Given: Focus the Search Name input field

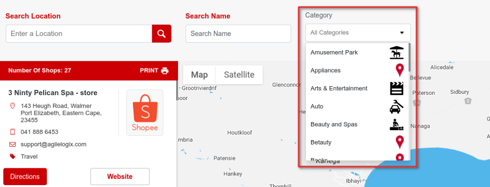Looking at the screenshot, I should tap(238, 33).
